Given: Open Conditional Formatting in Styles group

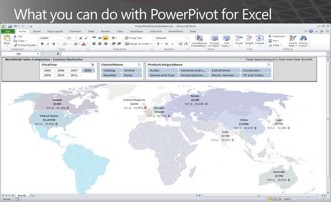Looking at the screenshot, I should coord(199,41).
